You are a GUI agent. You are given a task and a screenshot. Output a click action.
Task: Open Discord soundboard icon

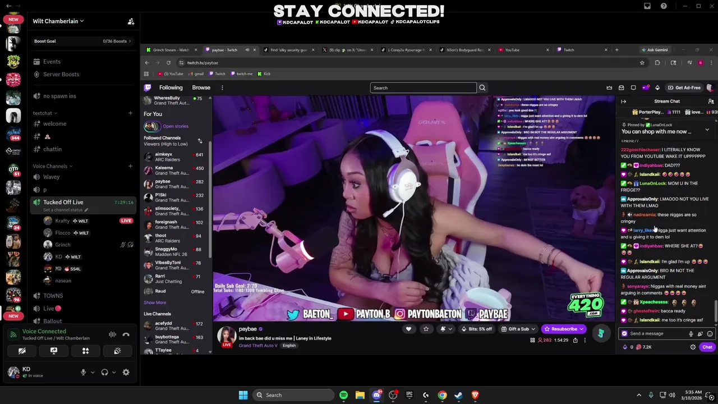pyautogui.click(x=117, y=351)
